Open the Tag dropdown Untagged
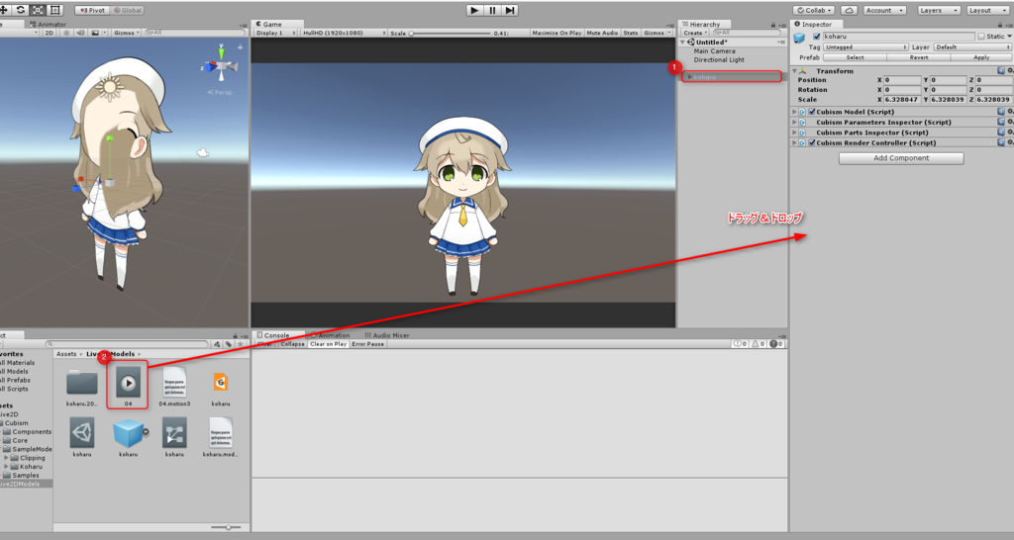This screenshot has height=540, width=1014. (x=865, y=47)
